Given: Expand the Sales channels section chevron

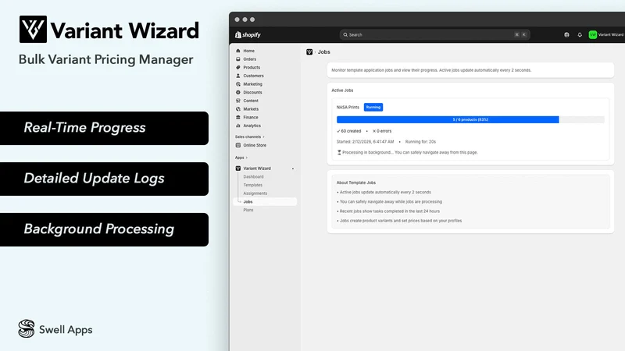Looking at the screenshot, I should [263, 137].
